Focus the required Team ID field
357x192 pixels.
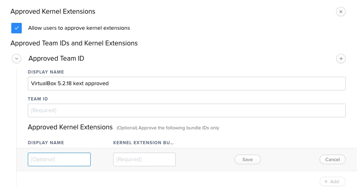point(187,110)
